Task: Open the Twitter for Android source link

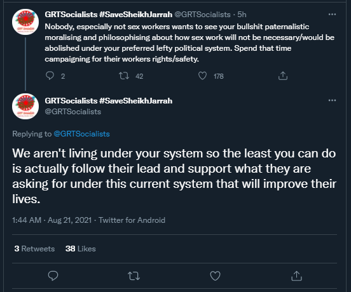Action: [x=132, y=220]
